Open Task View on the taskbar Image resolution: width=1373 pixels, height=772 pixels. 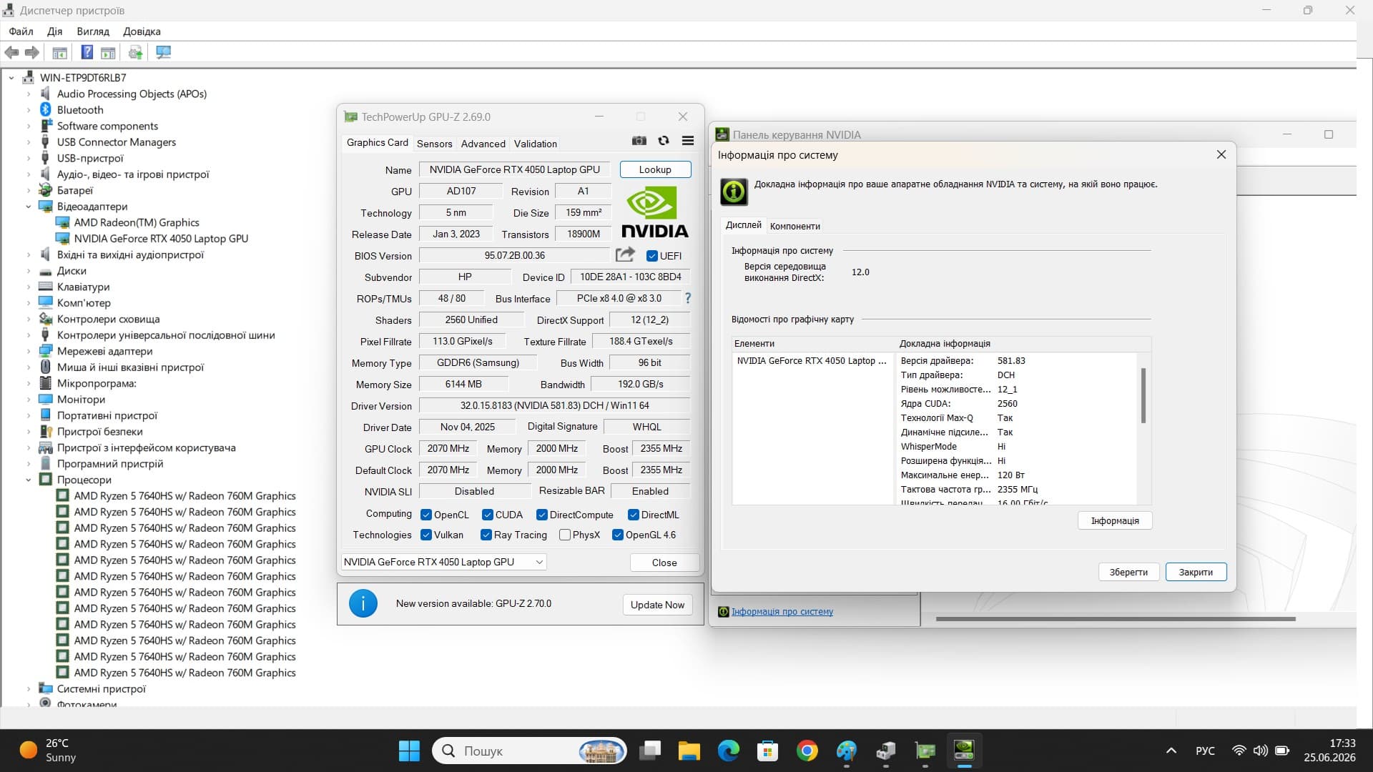(x=650, y=751)
